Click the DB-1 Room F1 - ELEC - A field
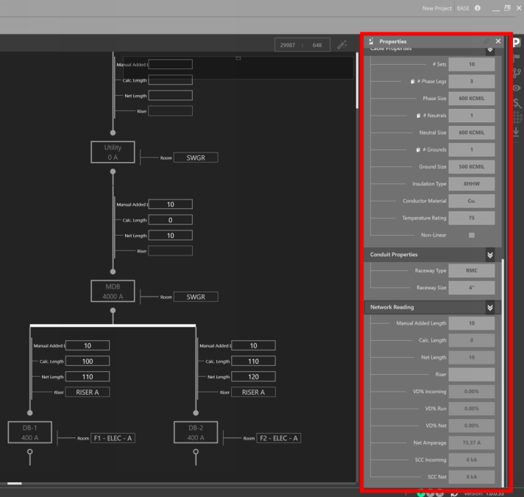 (x=113, y=438)
